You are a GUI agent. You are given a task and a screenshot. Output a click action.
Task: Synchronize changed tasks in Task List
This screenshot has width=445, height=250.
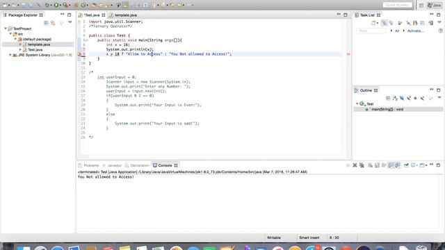pos(430,23)
